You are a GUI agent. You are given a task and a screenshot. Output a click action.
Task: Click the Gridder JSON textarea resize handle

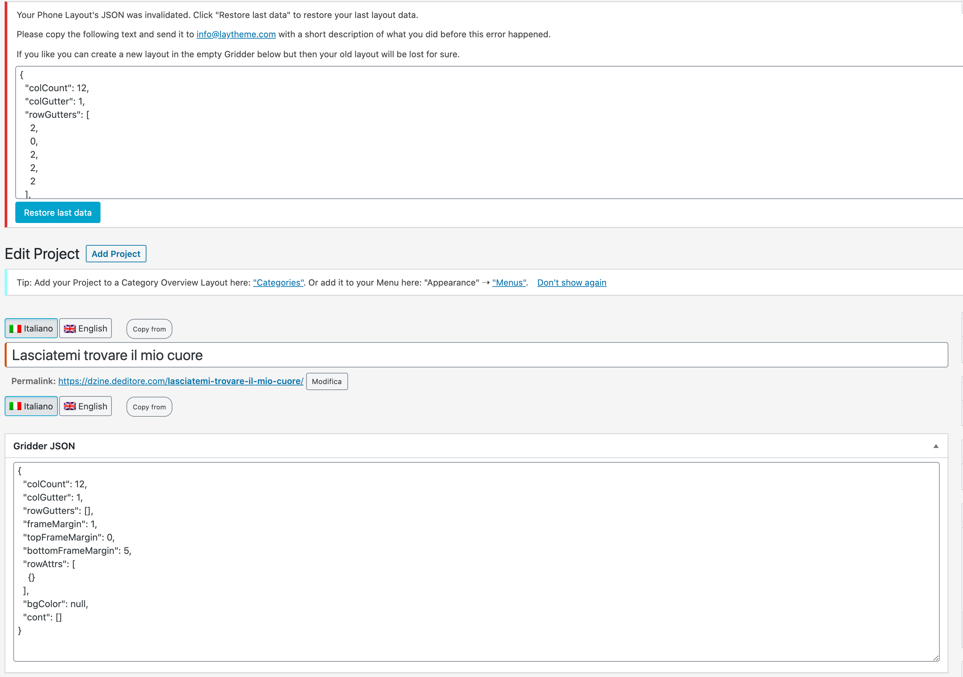(x=936, y=658)
